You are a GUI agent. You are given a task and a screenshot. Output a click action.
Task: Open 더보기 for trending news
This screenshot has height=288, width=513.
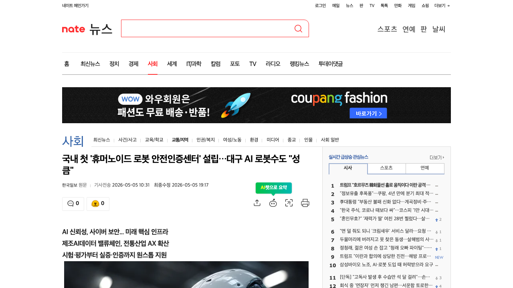437,158
